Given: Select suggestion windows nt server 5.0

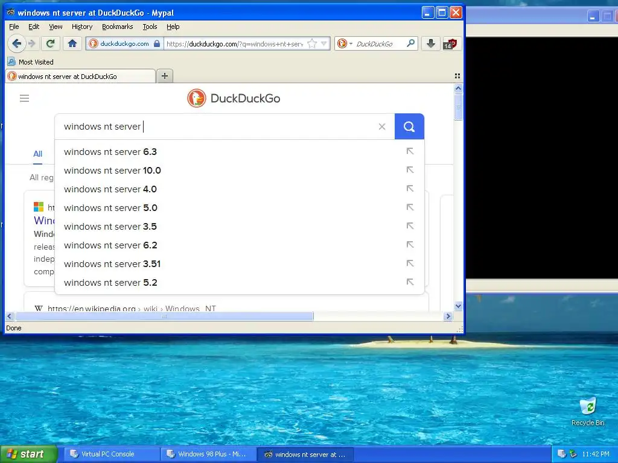Looking at the screenshot, I should point(239,208).
